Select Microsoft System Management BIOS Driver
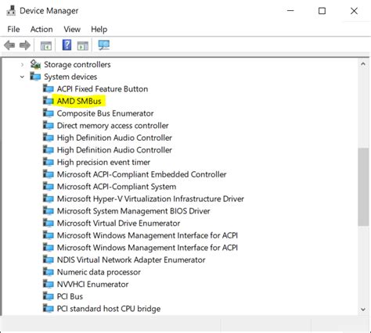Screen dimensions: 371x333 [133, 211]
